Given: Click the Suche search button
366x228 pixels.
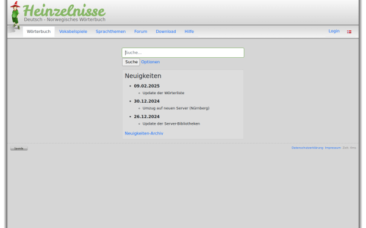Looking at the screenshot, I should click(131, 62).
